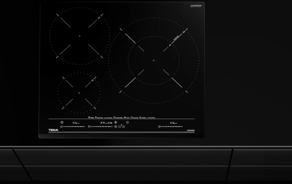Tap the Keep Warm function icon

pos(148,117)
